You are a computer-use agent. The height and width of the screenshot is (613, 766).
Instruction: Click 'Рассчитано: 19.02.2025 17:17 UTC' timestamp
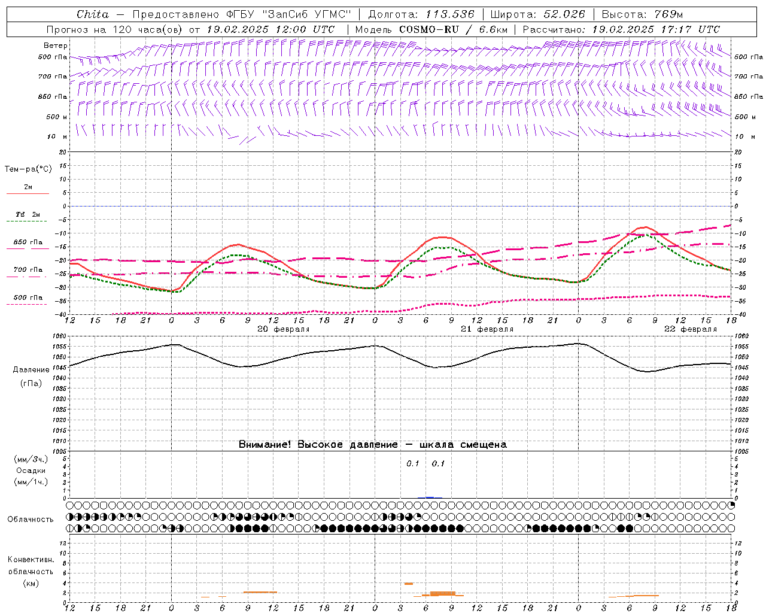pos(621,29)
